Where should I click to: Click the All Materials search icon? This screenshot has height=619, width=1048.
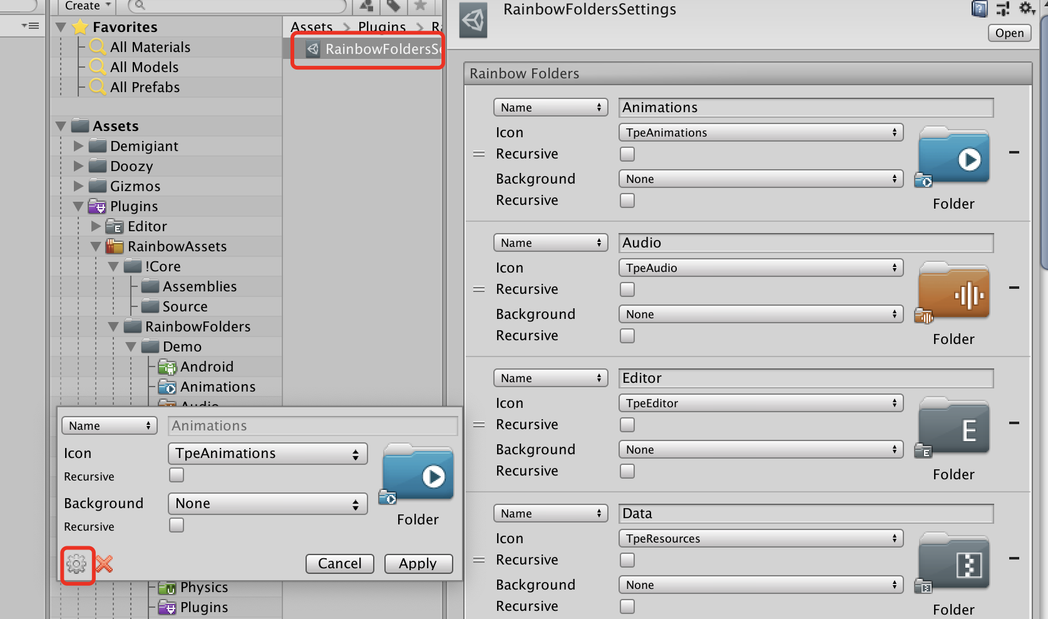[x=97, y=47]
